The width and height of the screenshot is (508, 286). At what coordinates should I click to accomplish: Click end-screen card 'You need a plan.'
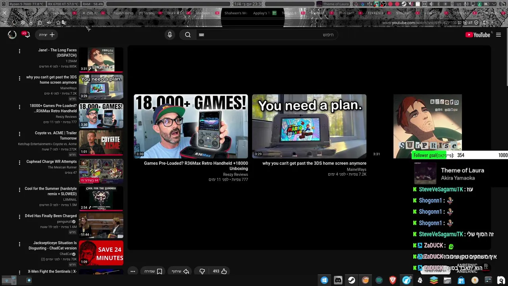point(309,126)
